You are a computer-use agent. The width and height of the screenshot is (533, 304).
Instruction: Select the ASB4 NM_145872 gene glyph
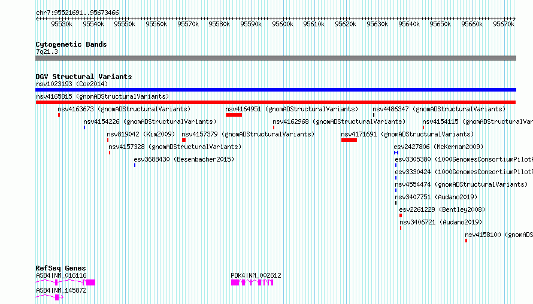pos(50,297)
